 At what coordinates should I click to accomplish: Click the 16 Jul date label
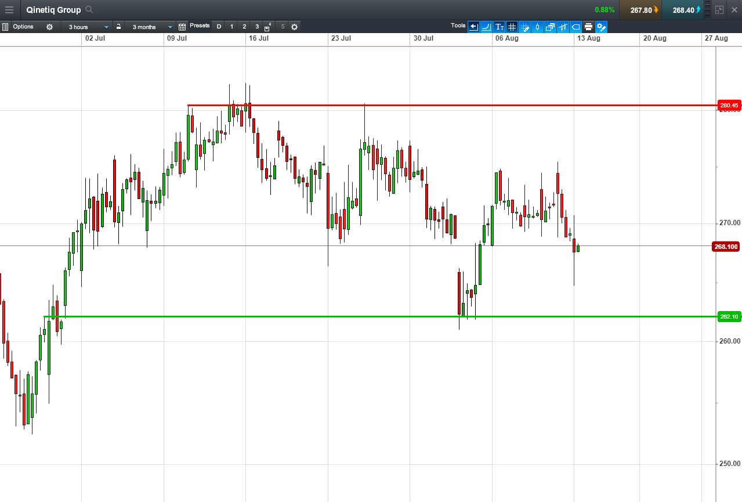pos(259,38)
